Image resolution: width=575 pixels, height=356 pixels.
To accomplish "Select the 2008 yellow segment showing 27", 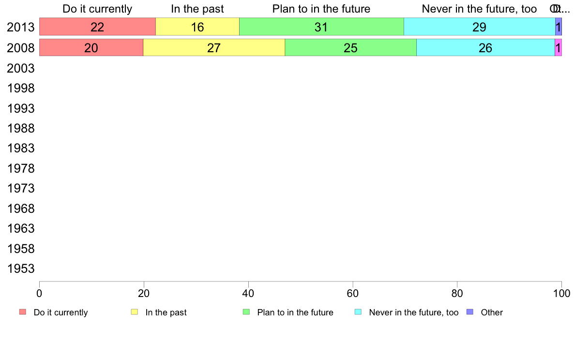I will pyautogui.click(x=214, y=48).
